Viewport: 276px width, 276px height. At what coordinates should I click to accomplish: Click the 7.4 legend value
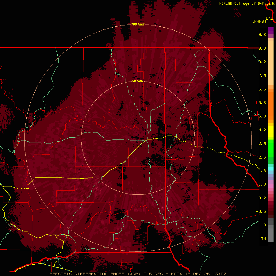tap(262, 75)
